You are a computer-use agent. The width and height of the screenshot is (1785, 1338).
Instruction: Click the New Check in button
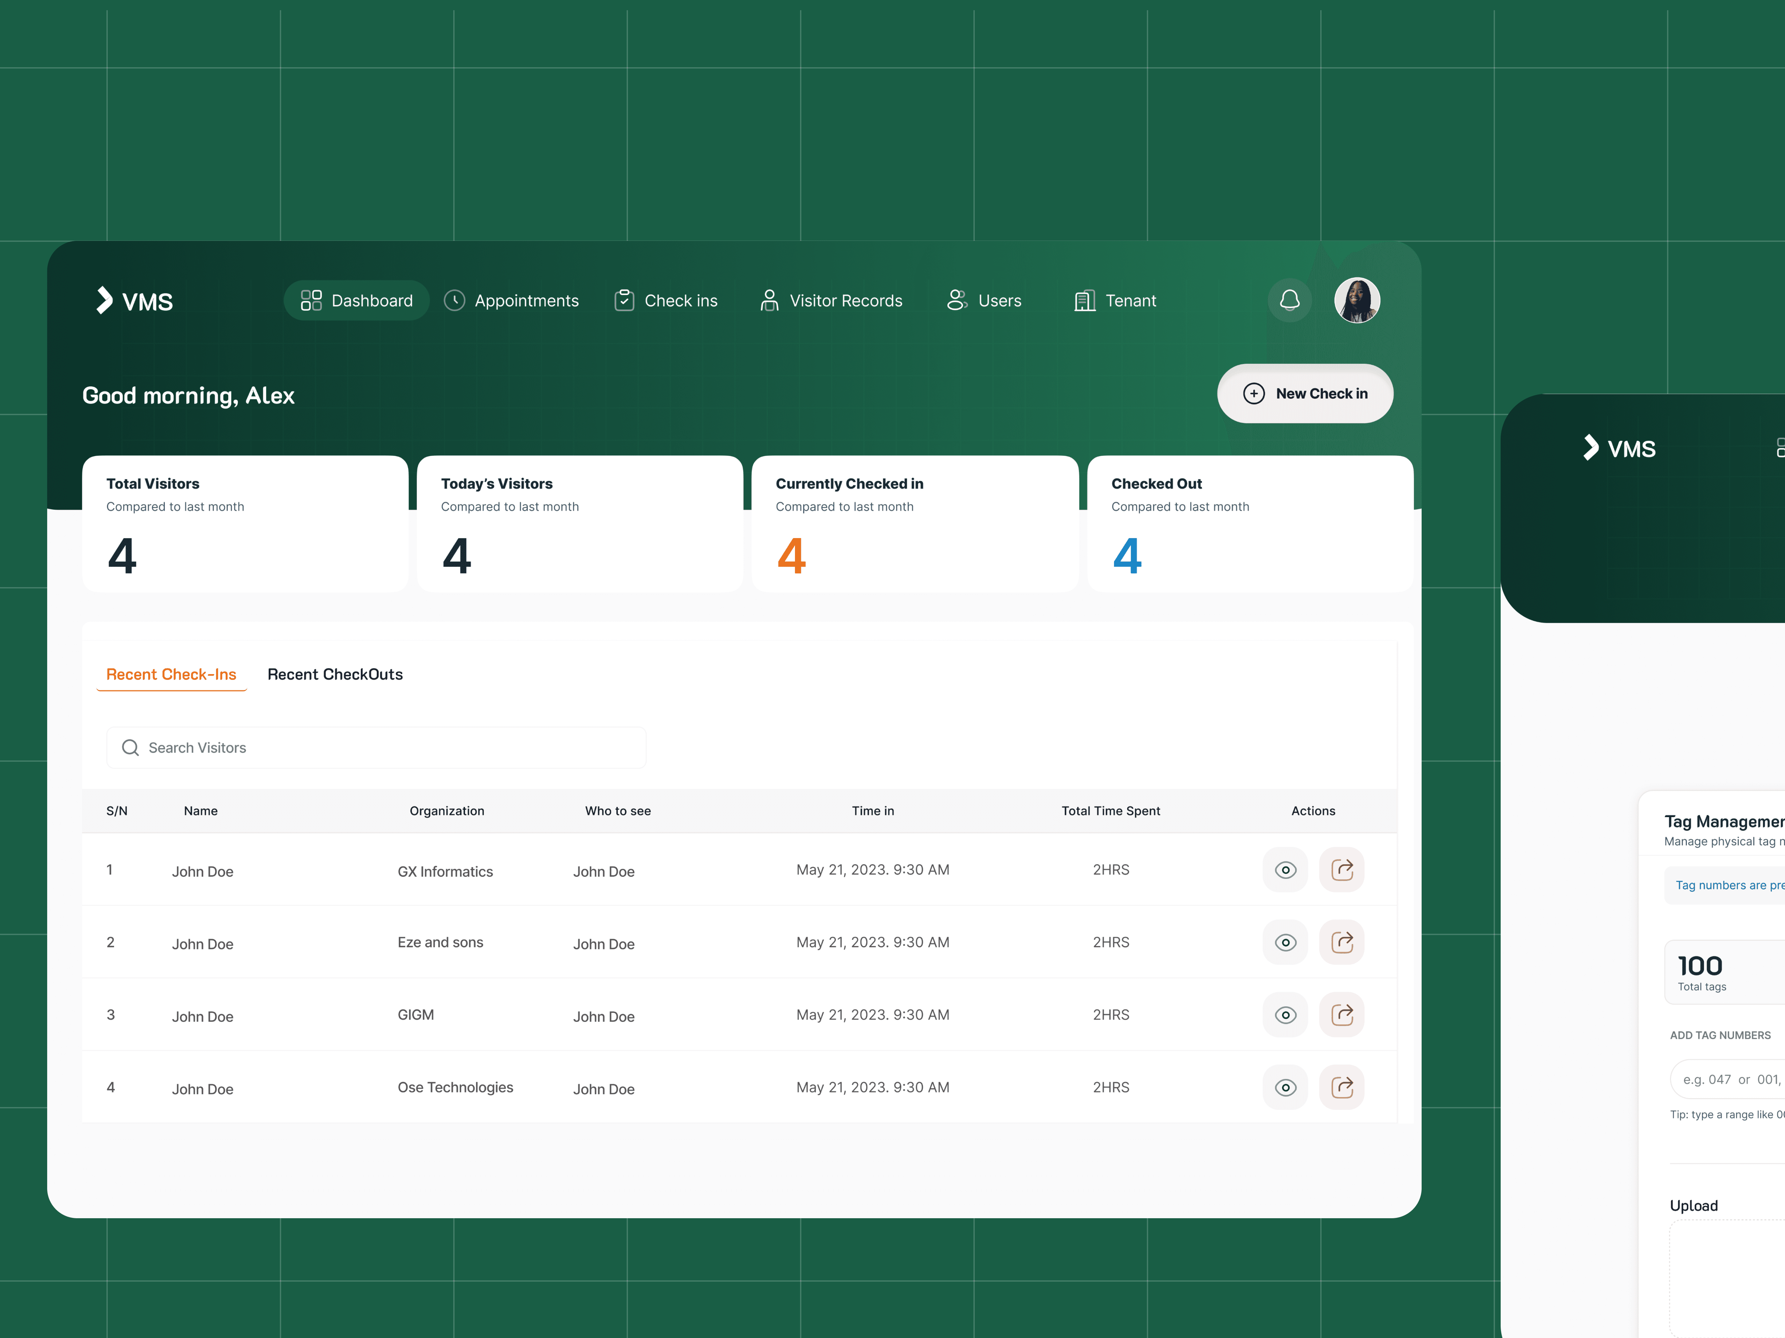click(1305, 393)
